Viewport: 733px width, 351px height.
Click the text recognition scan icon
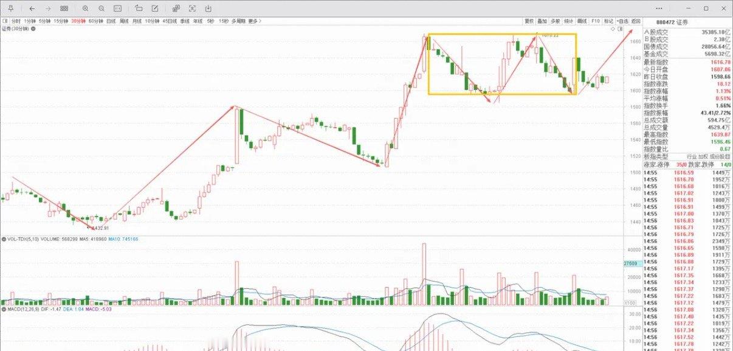tap(193, 9)
